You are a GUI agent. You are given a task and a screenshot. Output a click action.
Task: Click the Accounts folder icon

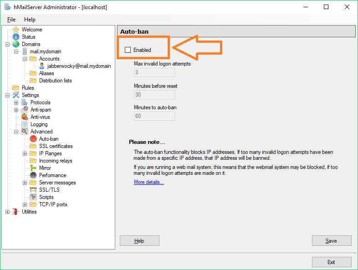tap(33, 59)
